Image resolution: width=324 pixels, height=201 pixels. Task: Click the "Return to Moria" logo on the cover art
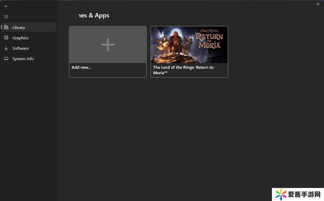coord(209,40)
